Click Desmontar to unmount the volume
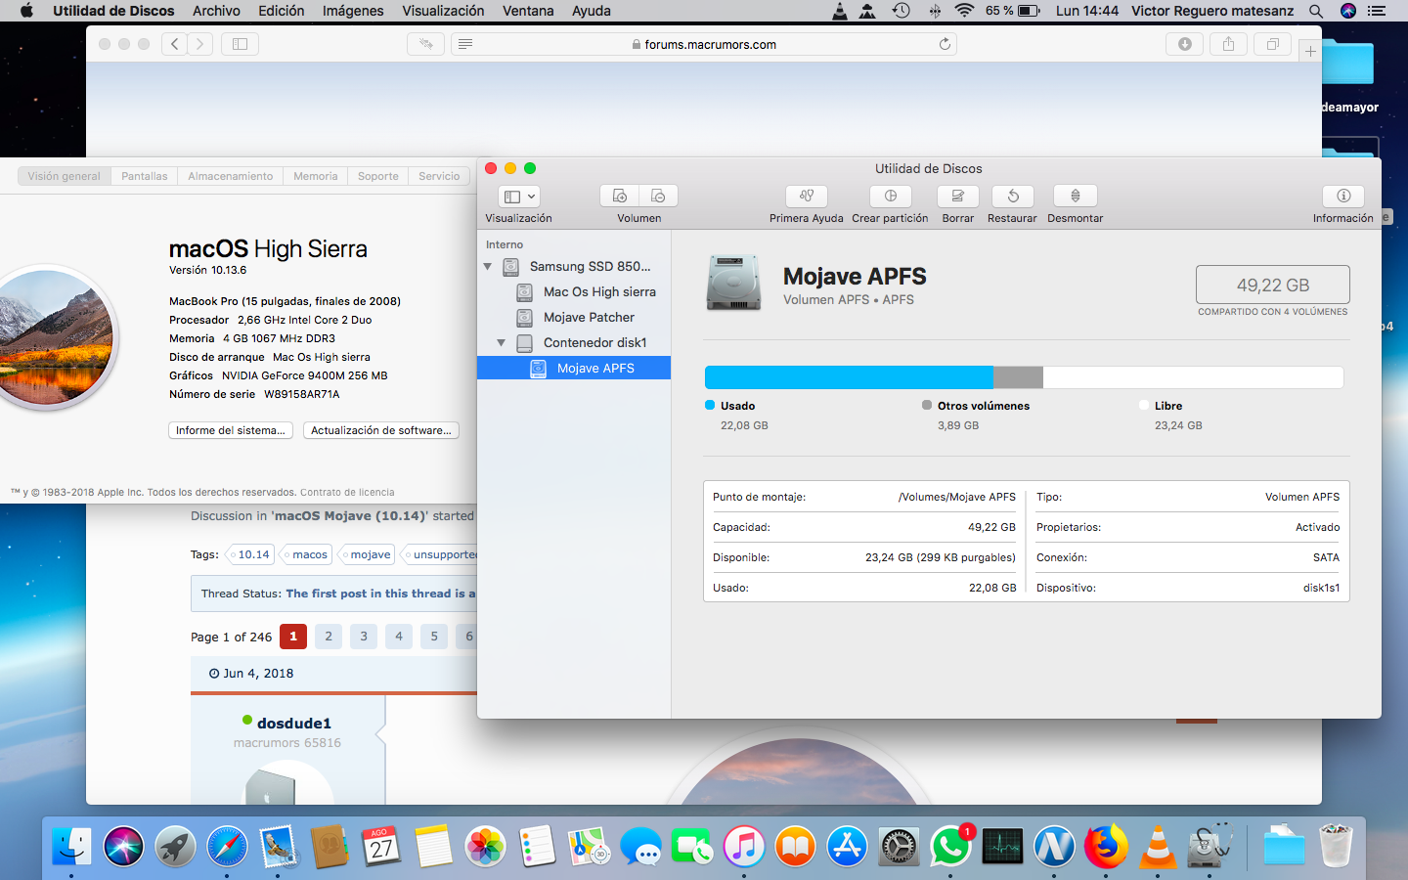The image size is (1408, 880). [1076, 196]
